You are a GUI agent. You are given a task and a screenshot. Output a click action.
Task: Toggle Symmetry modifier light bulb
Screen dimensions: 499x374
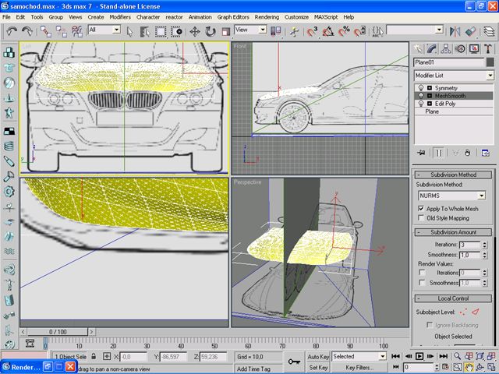click(421, 88)
